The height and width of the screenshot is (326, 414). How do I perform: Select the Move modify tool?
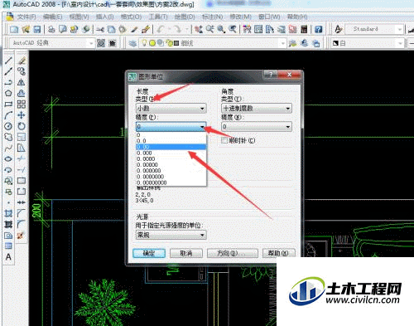tap(22, 115)
